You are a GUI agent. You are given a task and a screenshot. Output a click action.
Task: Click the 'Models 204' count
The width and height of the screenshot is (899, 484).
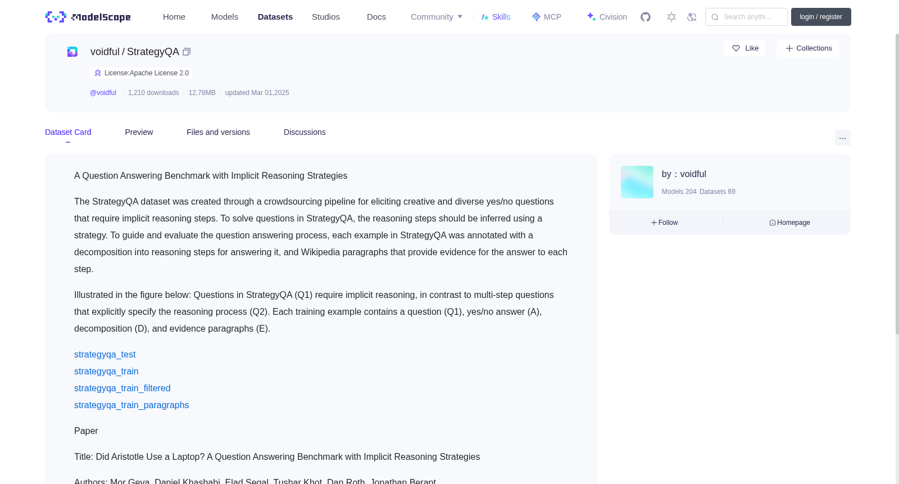click(x=679, y=192)
